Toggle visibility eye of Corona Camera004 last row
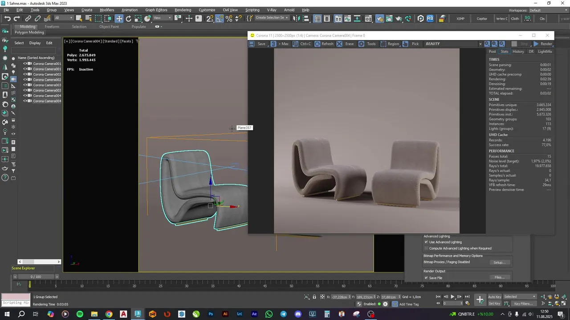Viewport: 570px width, 320px height. (x=25, y=101)
